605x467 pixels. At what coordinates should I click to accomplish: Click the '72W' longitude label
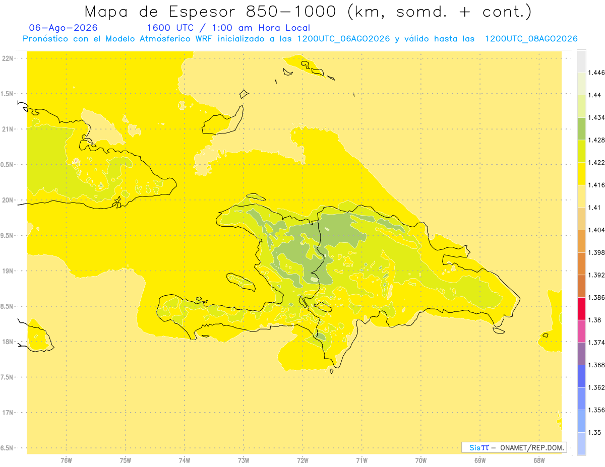pyautogui.click(x=302, y=460)
